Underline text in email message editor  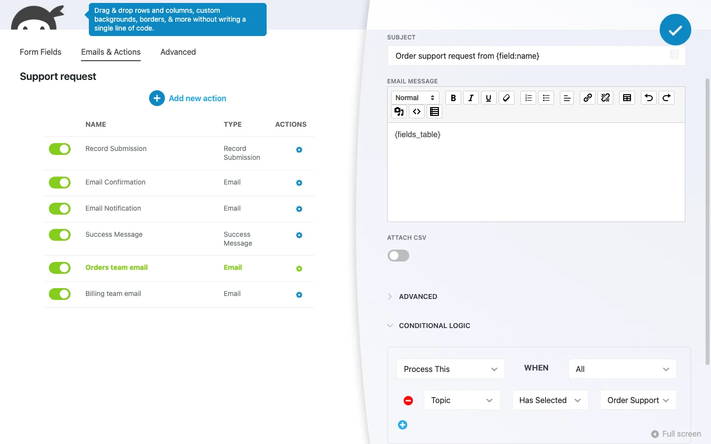[488, 98]
